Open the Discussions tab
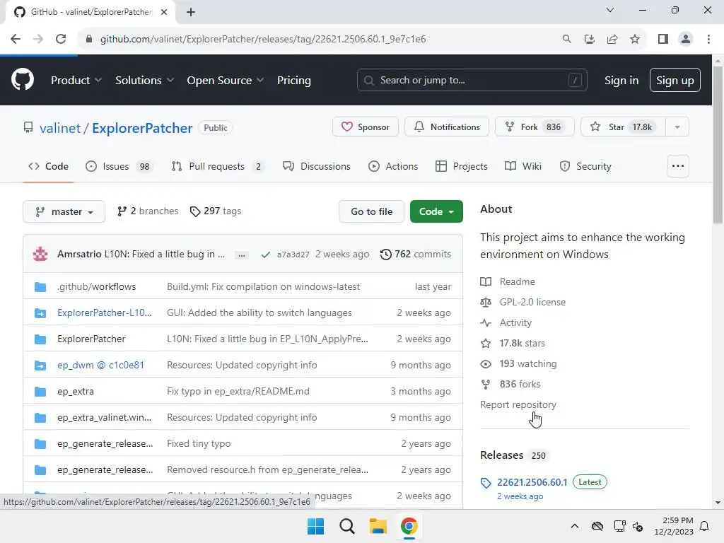 317,166
